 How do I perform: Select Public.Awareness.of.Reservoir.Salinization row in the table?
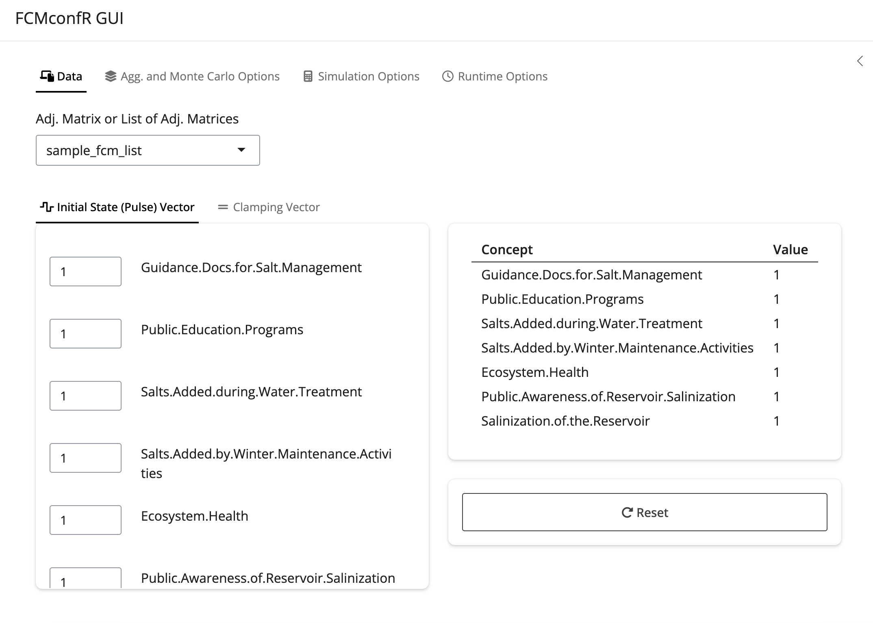(x=645, y=396)
